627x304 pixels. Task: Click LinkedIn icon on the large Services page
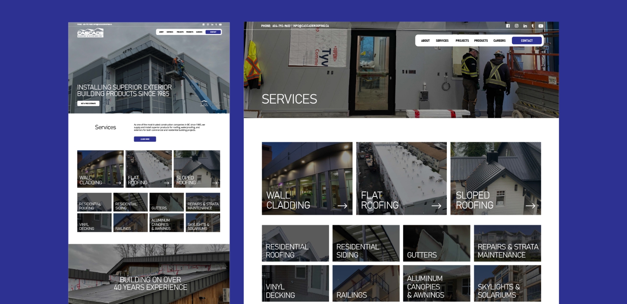525,26
